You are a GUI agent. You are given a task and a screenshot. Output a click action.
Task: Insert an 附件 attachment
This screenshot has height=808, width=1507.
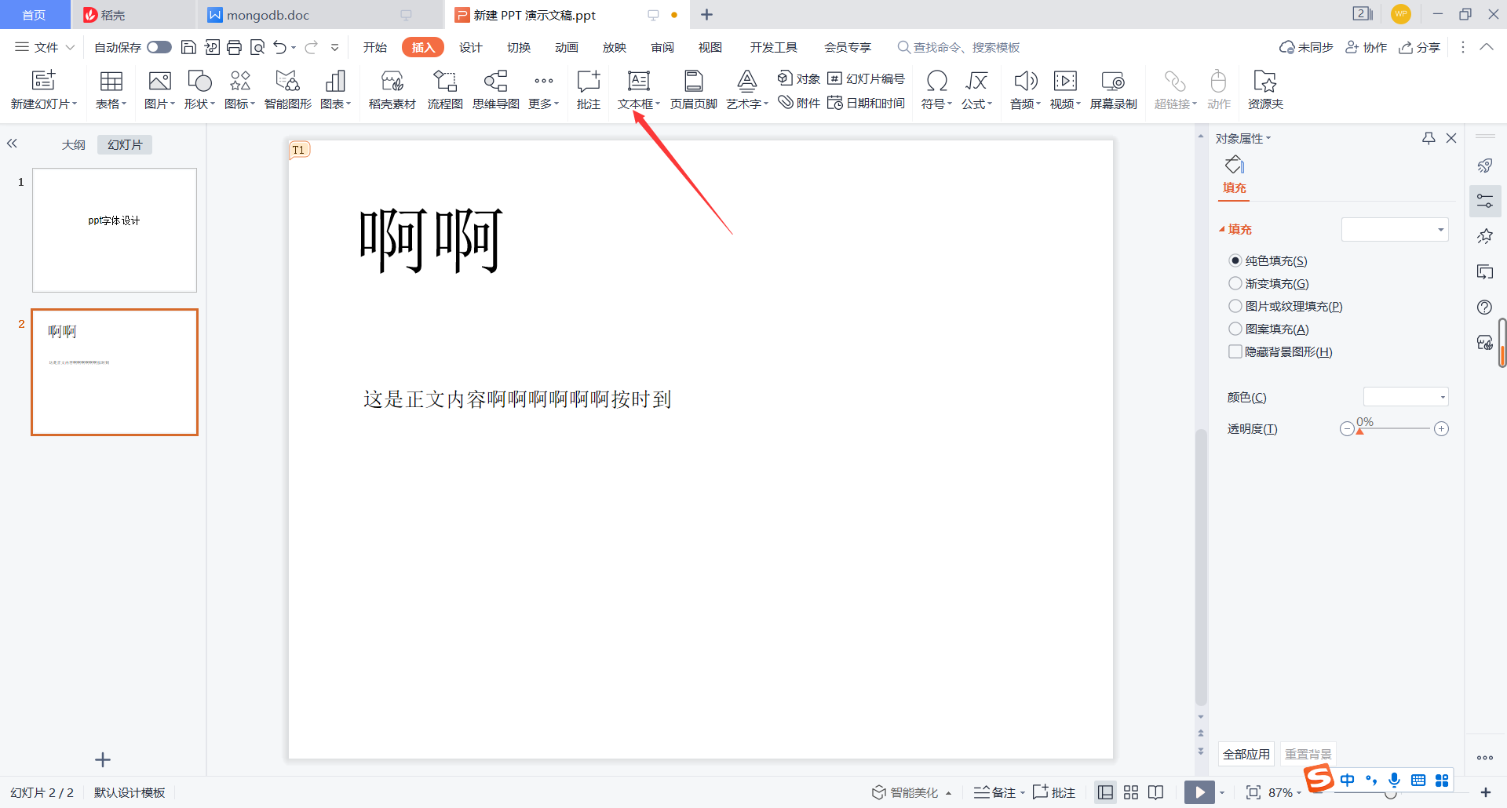[798, 103]
